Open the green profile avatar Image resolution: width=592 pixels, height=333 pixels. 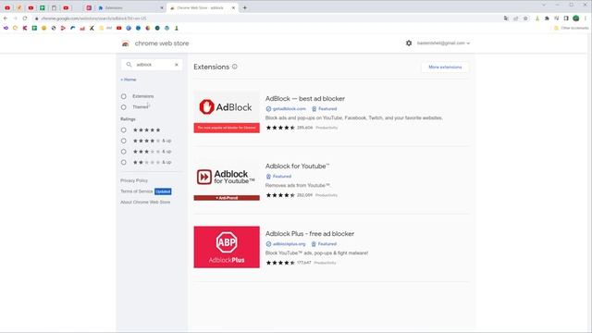coord(575,18)
